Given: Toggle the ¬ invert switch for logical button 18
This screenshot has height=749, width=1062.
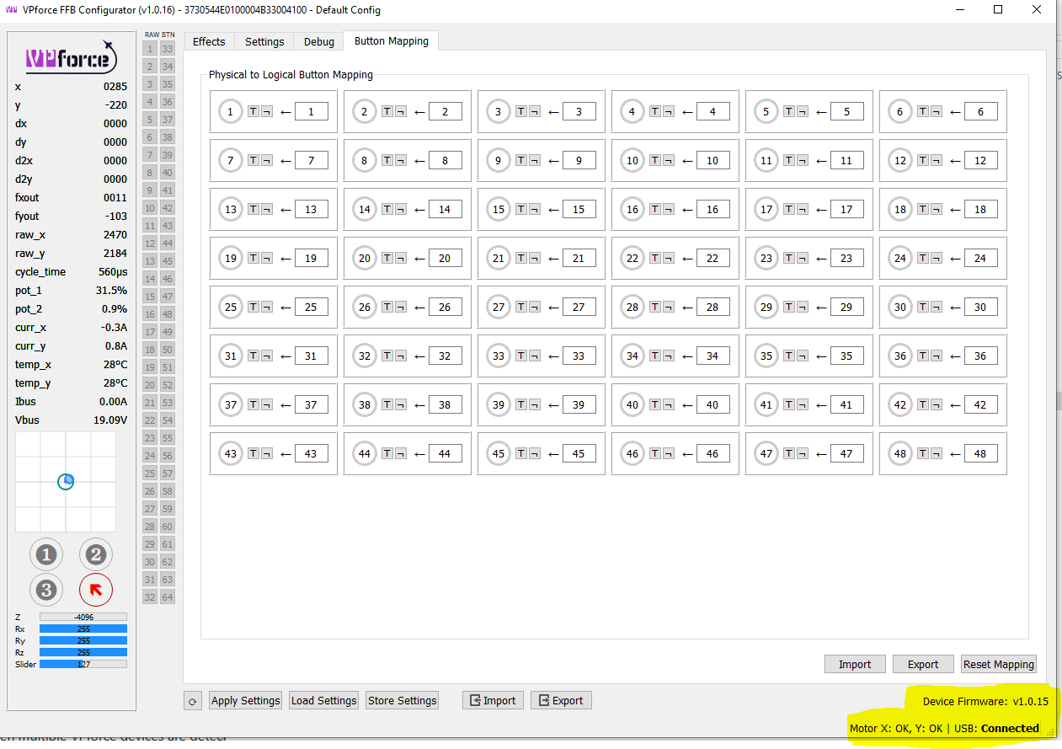Looking at the screenshot, I should 936,209.
